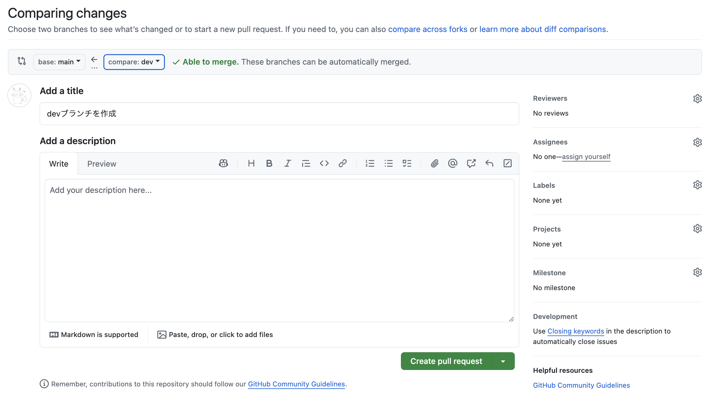
Task: Switch to the Preview tab
Action: (x=101, y=164)
